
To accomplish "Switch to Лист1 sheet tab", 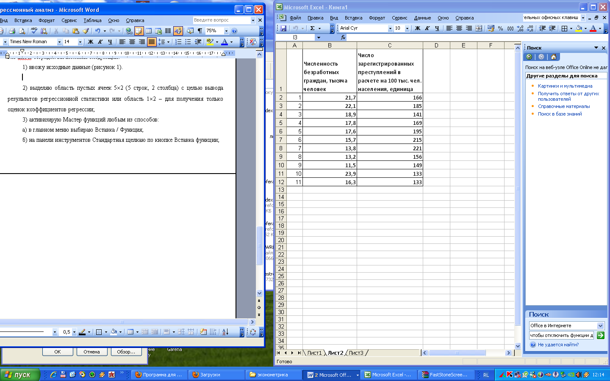I will pos(314,353).
